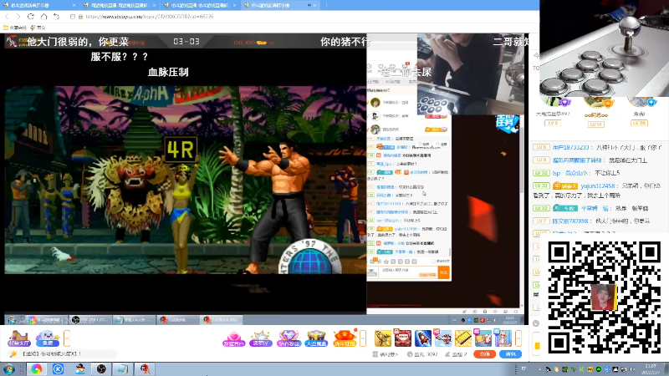This screenshot has height=376, width=669.
Task: Open the penguin QQ icon in the taskbar
Action: [79, 368]
